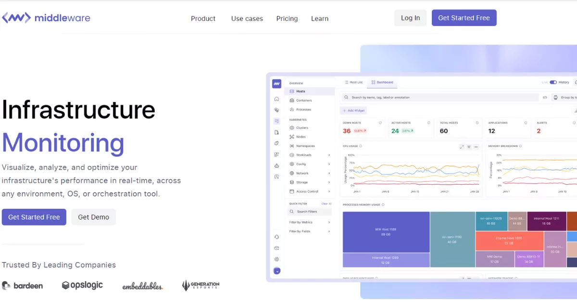The height and width of the screenshot is (302, 577).
Task: Click the Alerts value 2
Action: [x=539, y=131]
